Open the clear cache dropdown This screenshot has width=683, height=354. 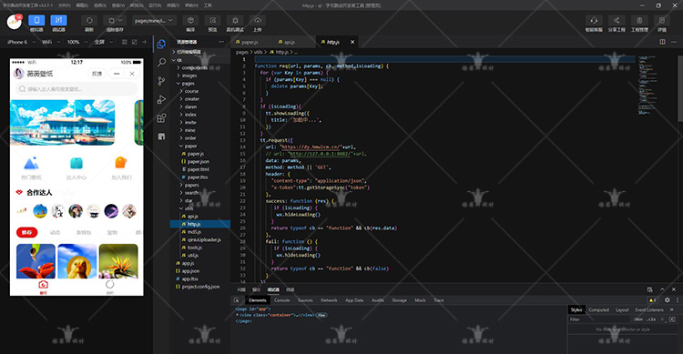(115, 20)
